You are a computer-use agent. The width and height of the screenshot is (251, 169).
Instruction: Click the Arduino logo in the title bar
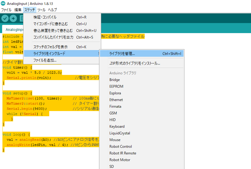(x=3, y=3)
